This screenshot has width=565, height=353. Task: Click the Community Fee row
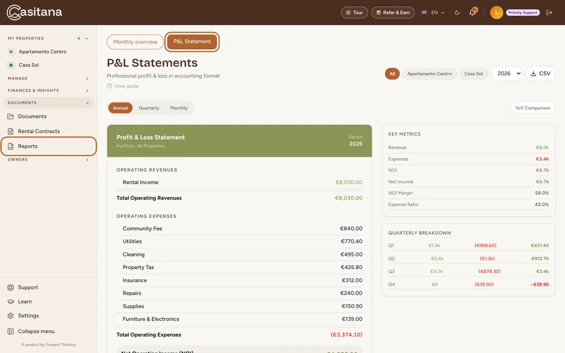pos(239,229)
